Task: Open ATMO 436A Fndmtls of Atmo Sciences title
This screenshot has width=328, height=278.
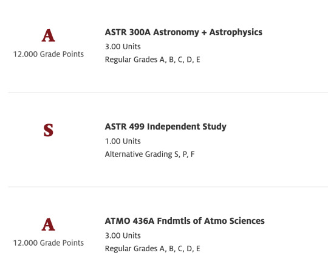Action: (x=185, y=221)
